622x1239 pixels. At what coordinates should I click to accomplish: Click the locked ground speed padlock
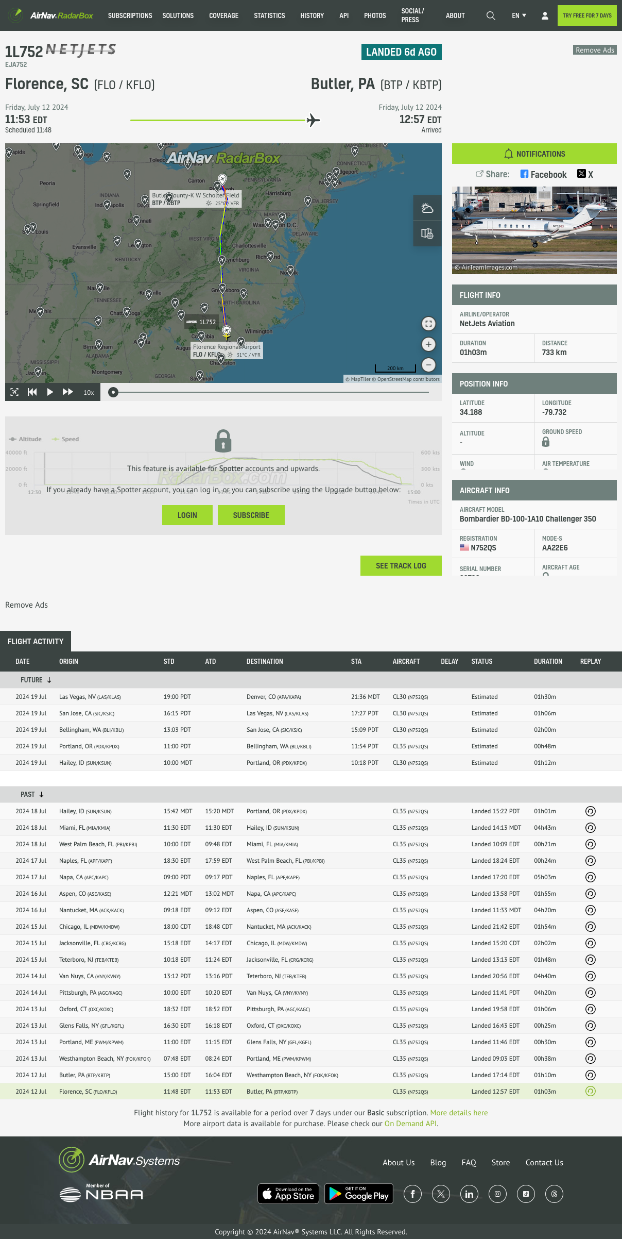tap(546, 442)
